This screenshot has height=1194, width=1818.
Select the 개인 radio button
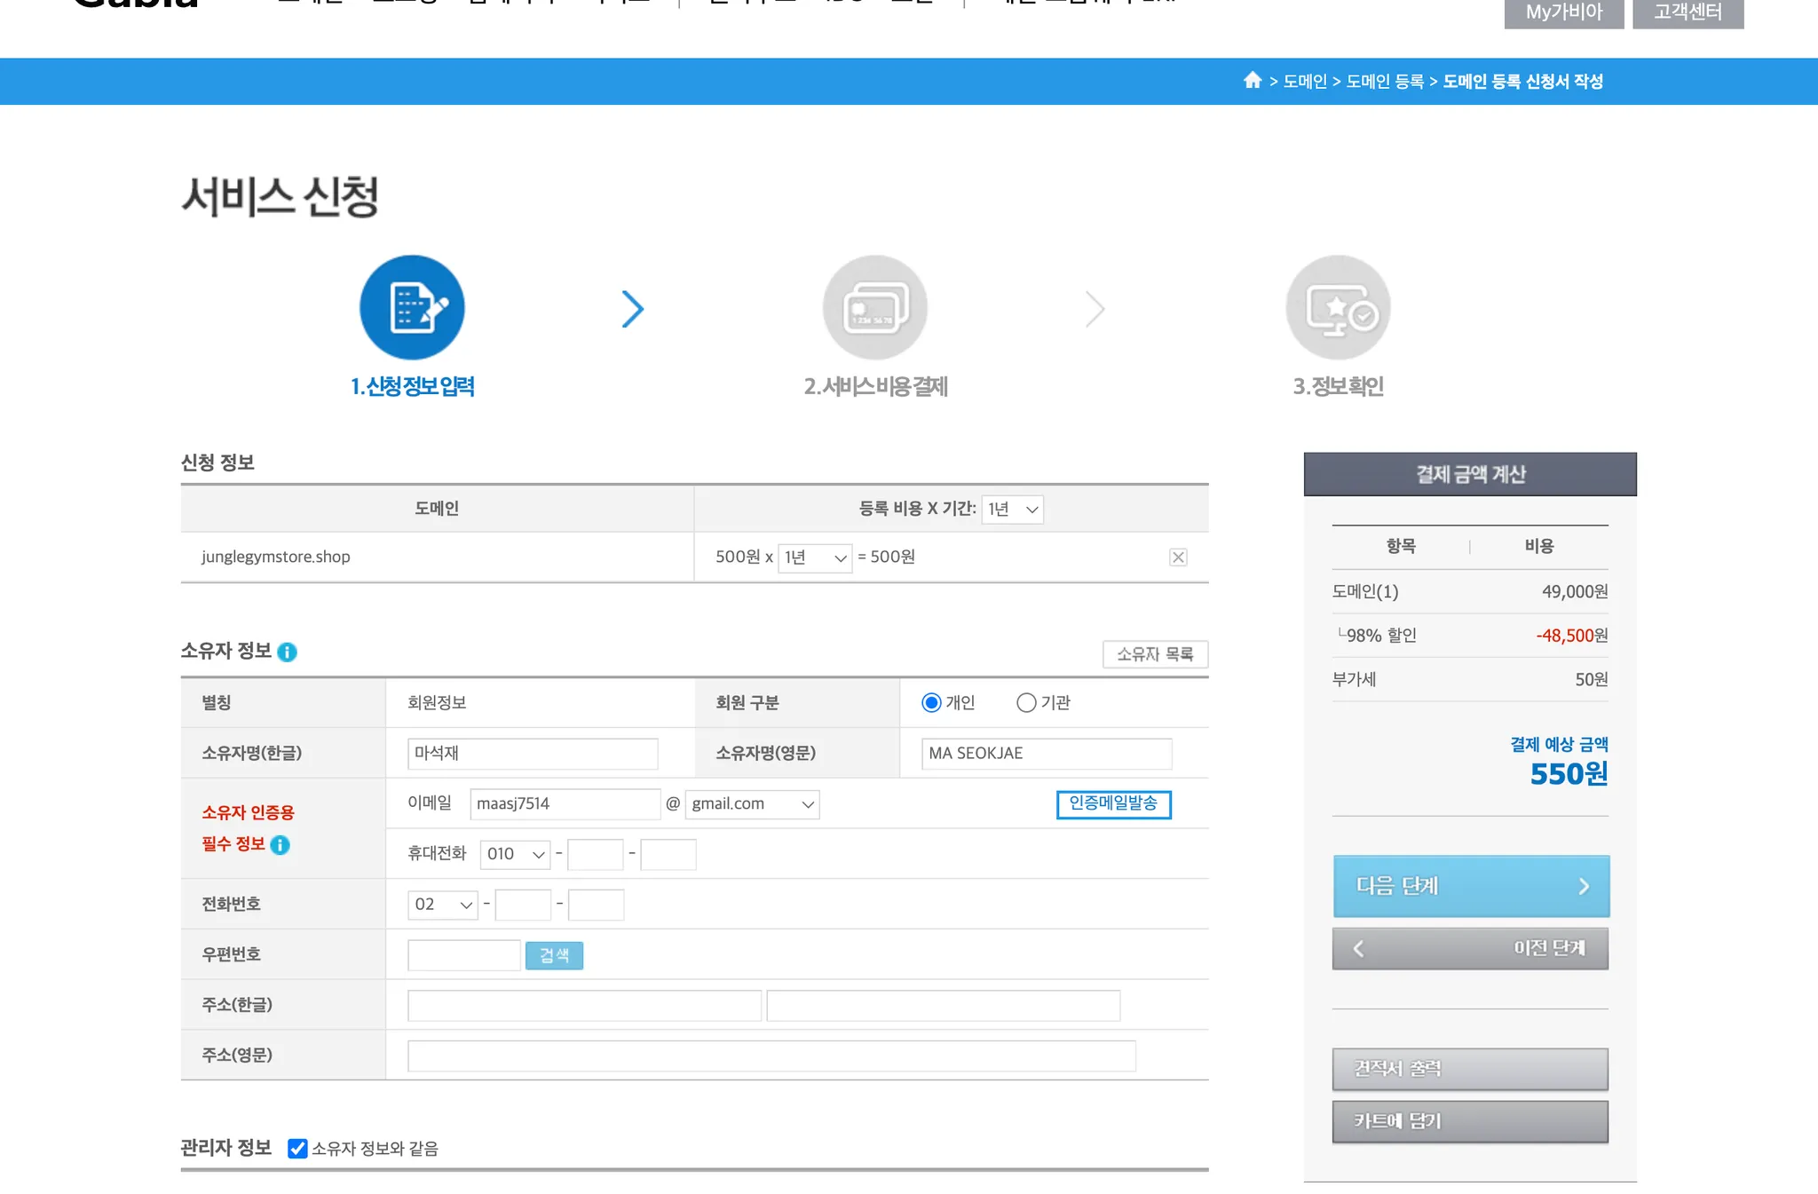[931, 703]
